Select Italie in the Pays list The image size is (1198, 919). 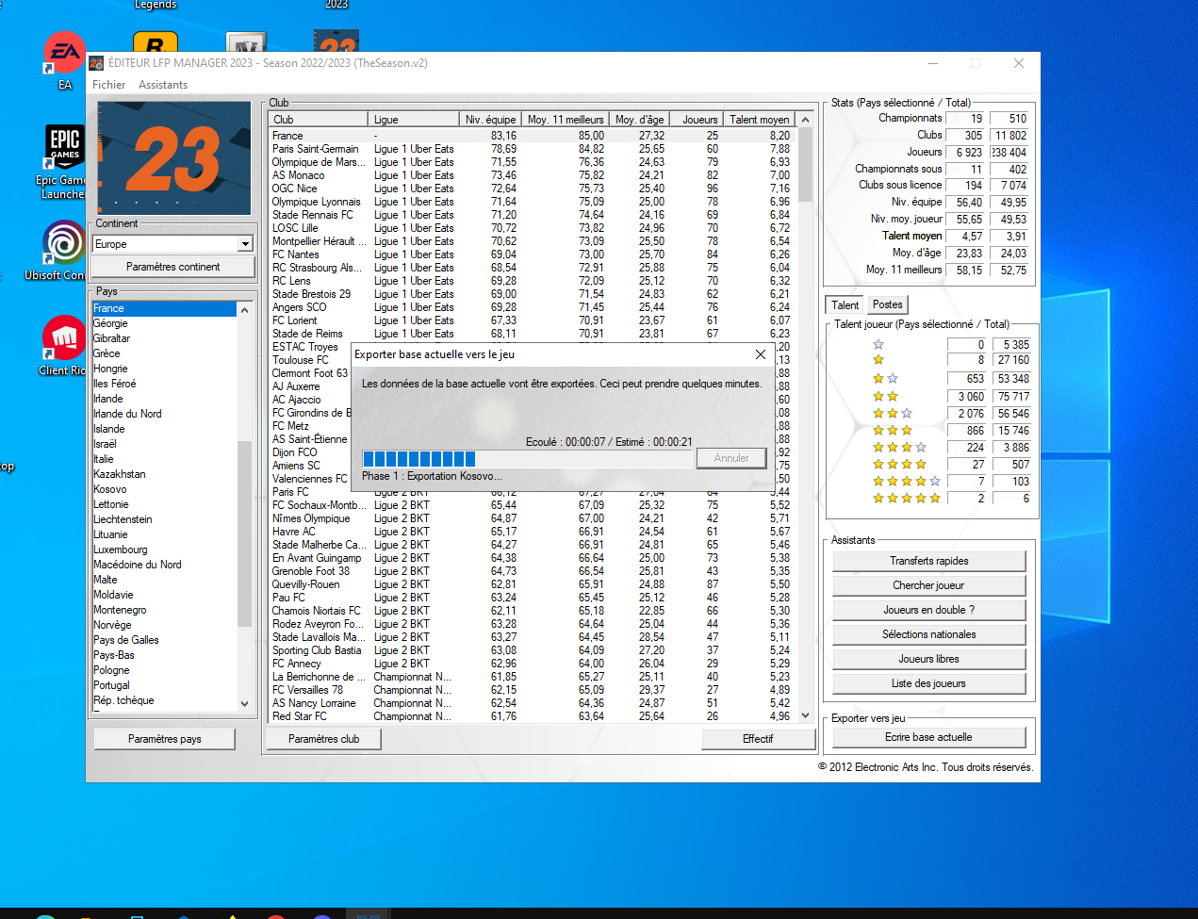[x=164, y=459]
